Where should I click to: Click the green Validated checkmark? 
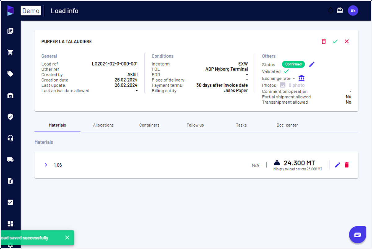point(286,71)
